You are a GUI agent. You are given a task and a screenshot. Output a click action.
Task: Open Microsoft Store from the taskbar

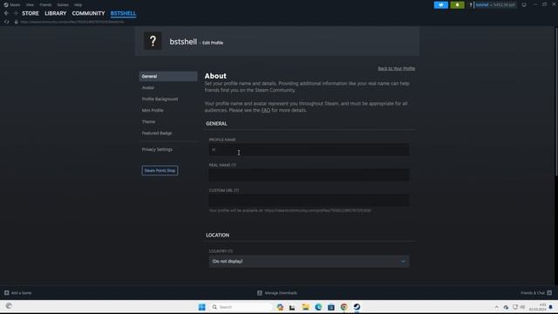(x=331, y=307)
